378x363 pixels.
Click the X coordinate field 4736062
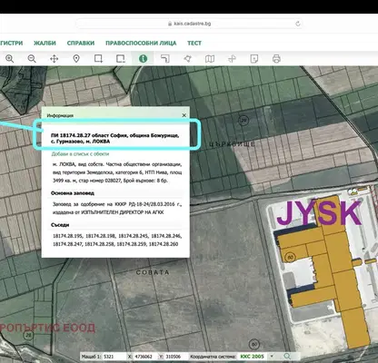tap(144, 357)
